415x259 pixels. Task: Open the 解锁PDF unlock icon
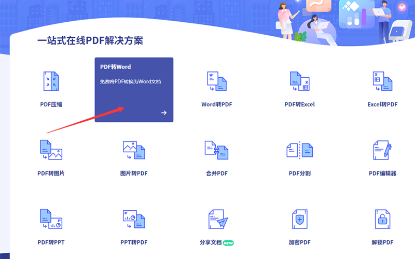pyautogui.click(x=382, y=219)
